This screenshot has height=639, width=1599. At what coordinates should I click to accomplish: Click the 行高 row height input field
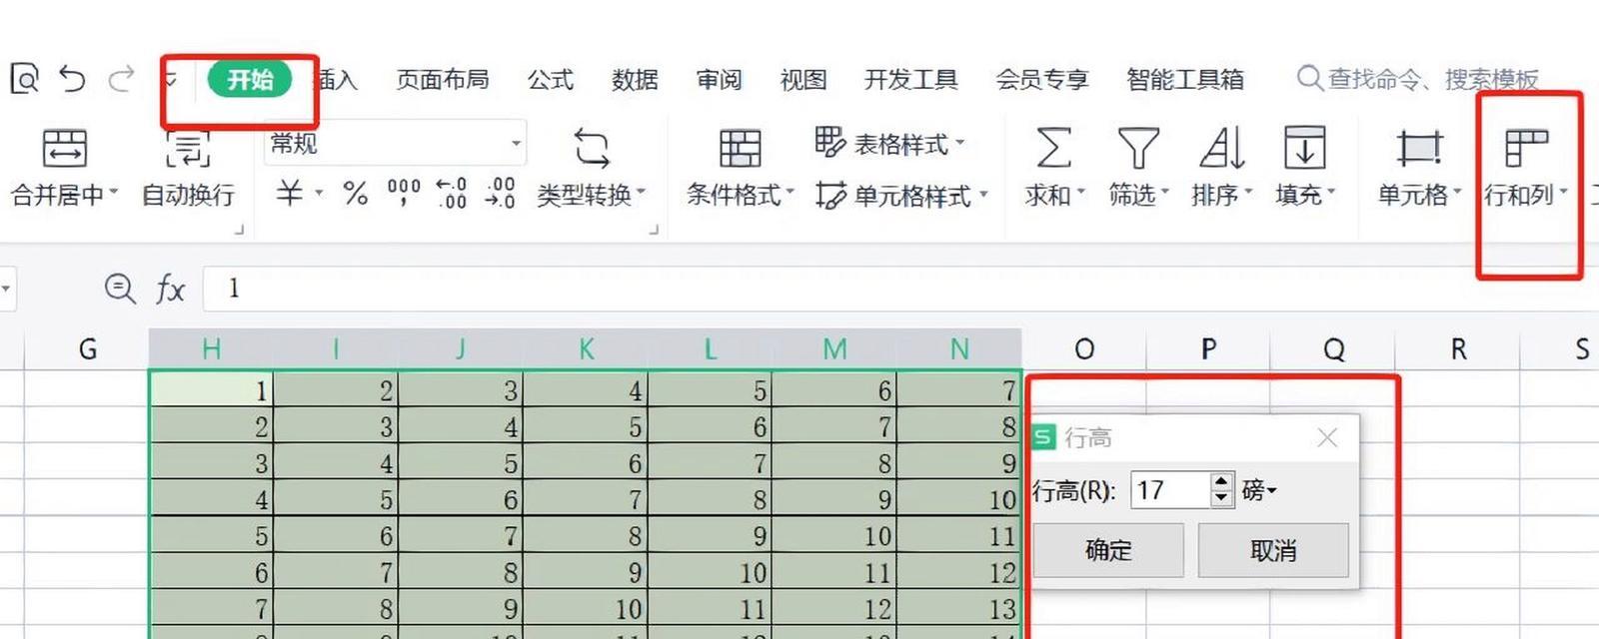(x=1169, y=490)
